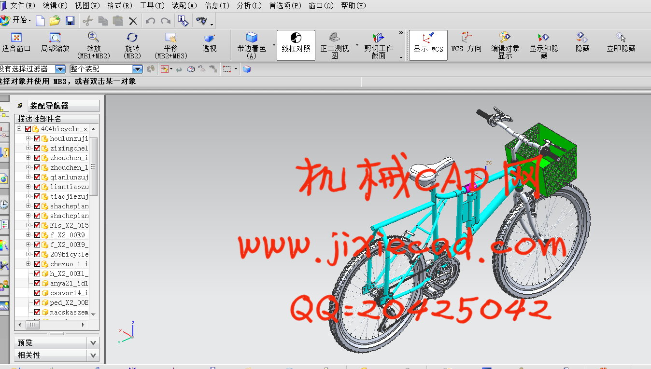Viewport: 651px width, 369px height.
Task: Open the 整个装配 scope dropdown
Action: click(138, 69)
